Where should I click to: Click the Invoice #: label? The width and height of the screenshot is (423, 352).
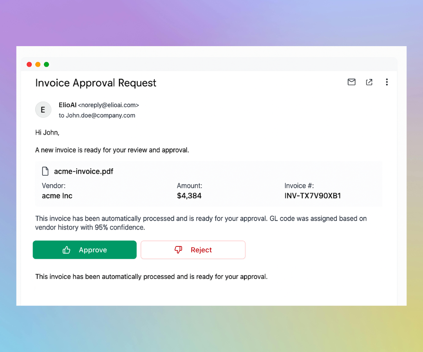pyautogui.click(x=299, y=185)
